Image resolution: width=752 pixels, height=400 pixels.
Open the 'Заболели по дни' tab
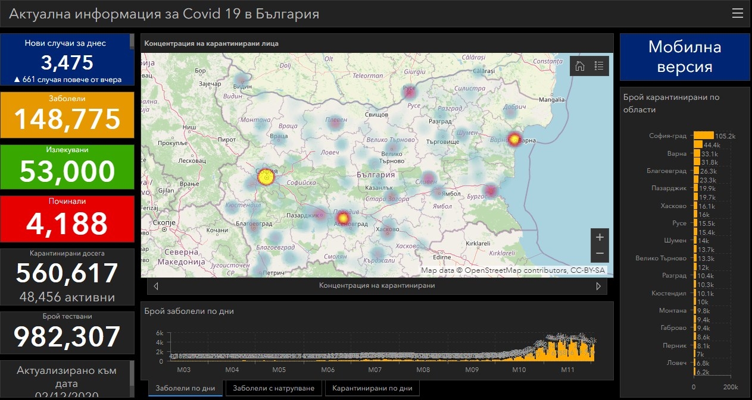(x=185, y=388)
